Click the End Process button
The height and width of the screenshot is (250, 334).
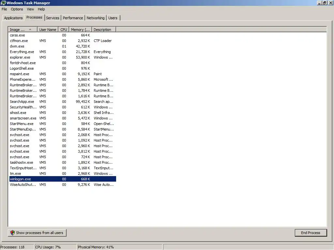click(311, 233)
